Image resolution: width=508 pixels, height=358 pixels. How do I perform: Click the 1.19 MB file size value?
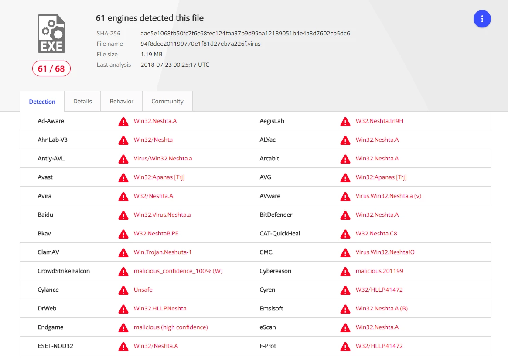pos(151,54)
